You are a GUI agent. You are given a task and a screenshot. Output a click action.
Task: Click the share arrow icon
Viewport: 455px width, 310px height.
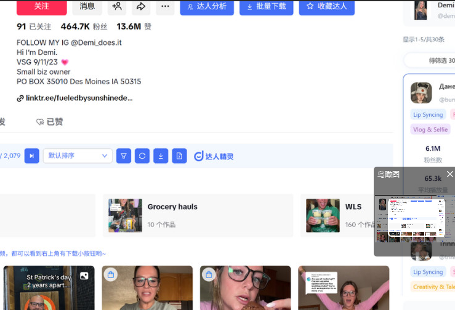(141, 7)
